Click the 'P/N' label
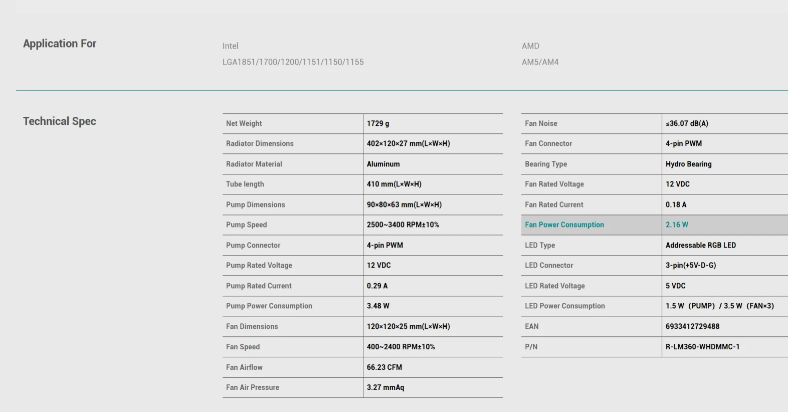Screen dimensions: 788x412 tap(531, 347)
